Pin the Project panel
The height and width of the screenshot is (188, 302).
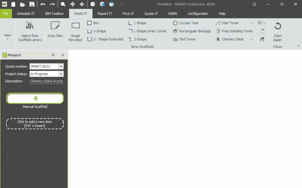[x=53, y=55]
